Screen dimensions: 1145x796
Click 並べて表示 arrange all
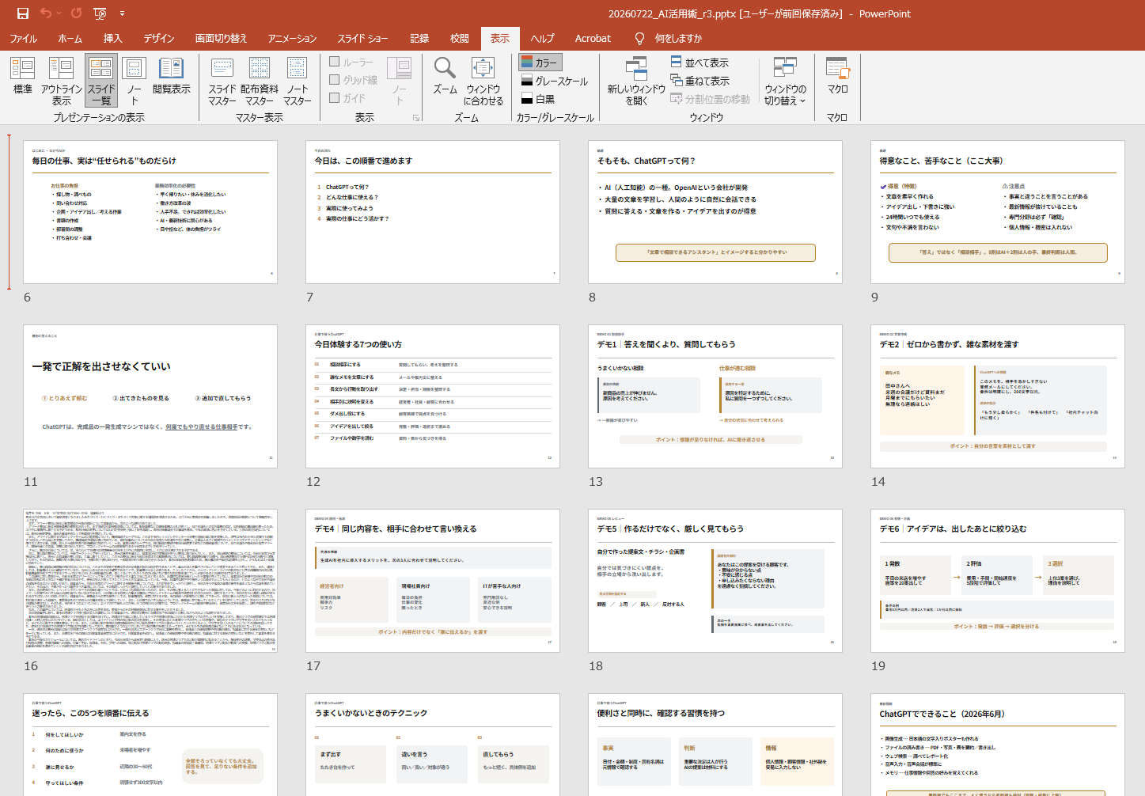pyautogui.click(x=700, y=63)
